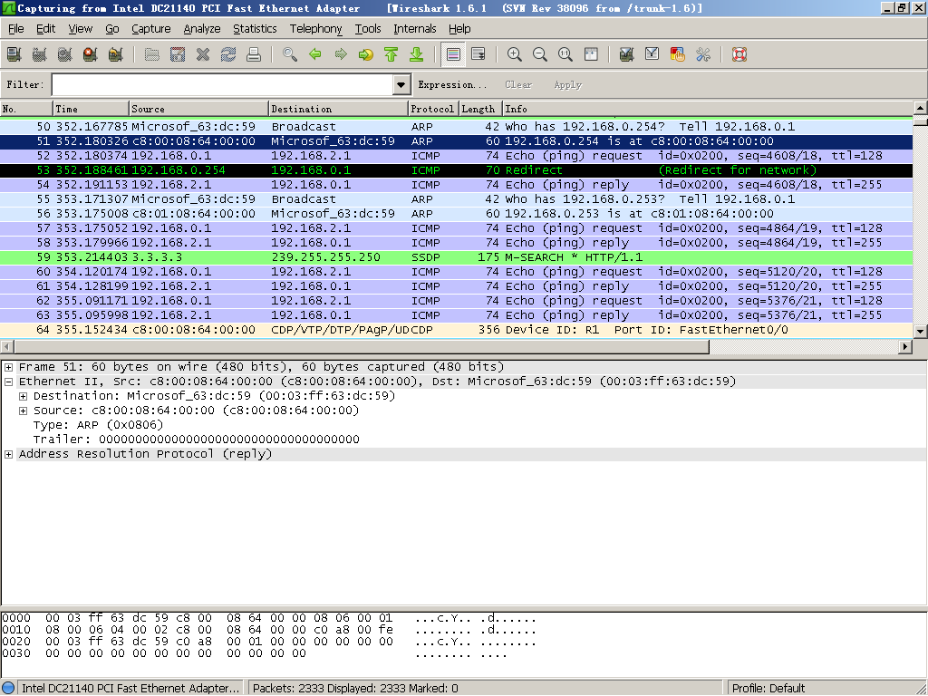Click the Apply filter button
This screenshot has height=696, width=928.
(568, 84)
